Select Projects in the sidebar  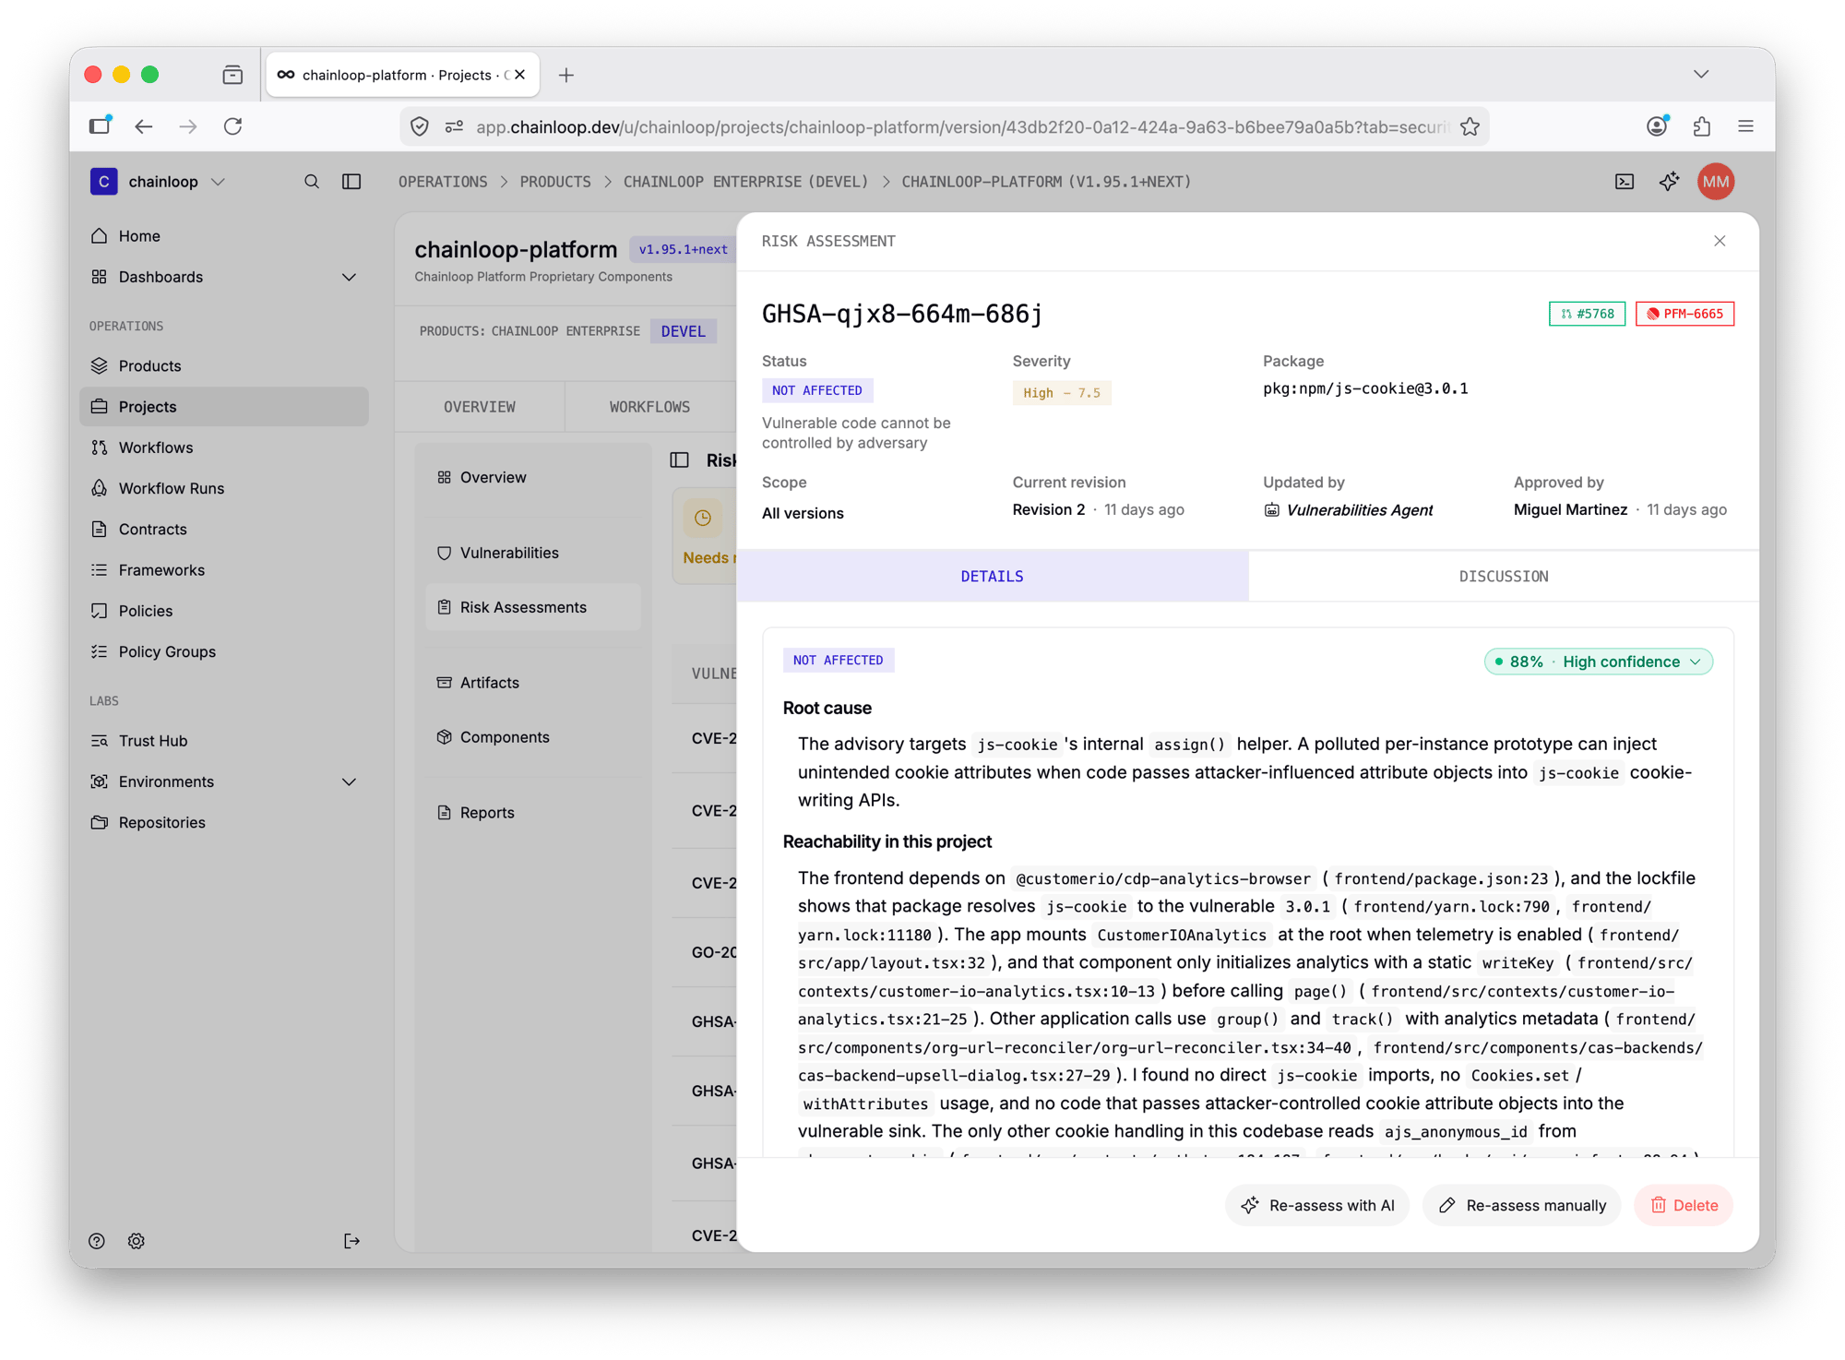point(223,407)
